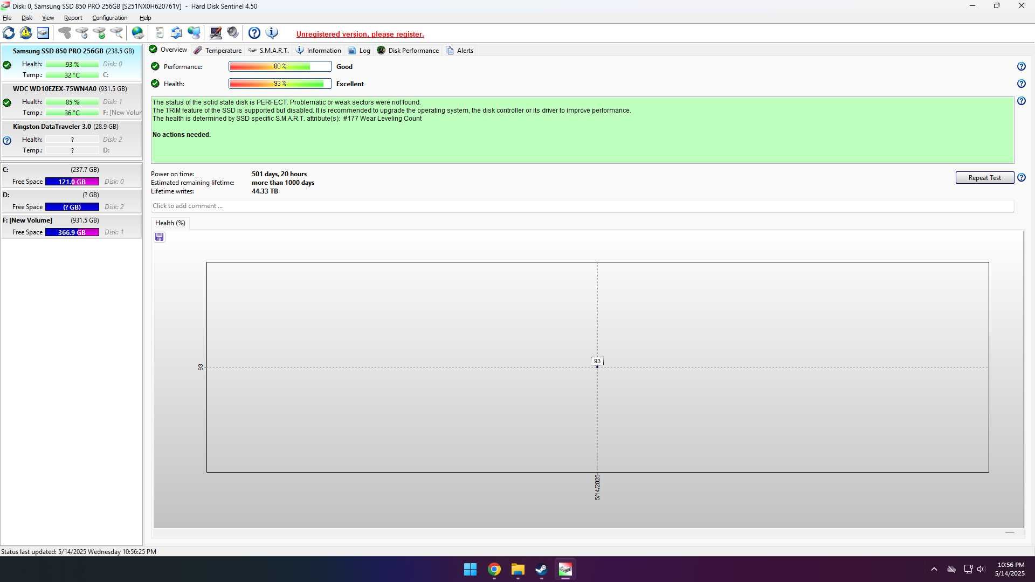Click the Unregistered version please register link
This screenshot has width=1035, height=582.
[360, 34]
